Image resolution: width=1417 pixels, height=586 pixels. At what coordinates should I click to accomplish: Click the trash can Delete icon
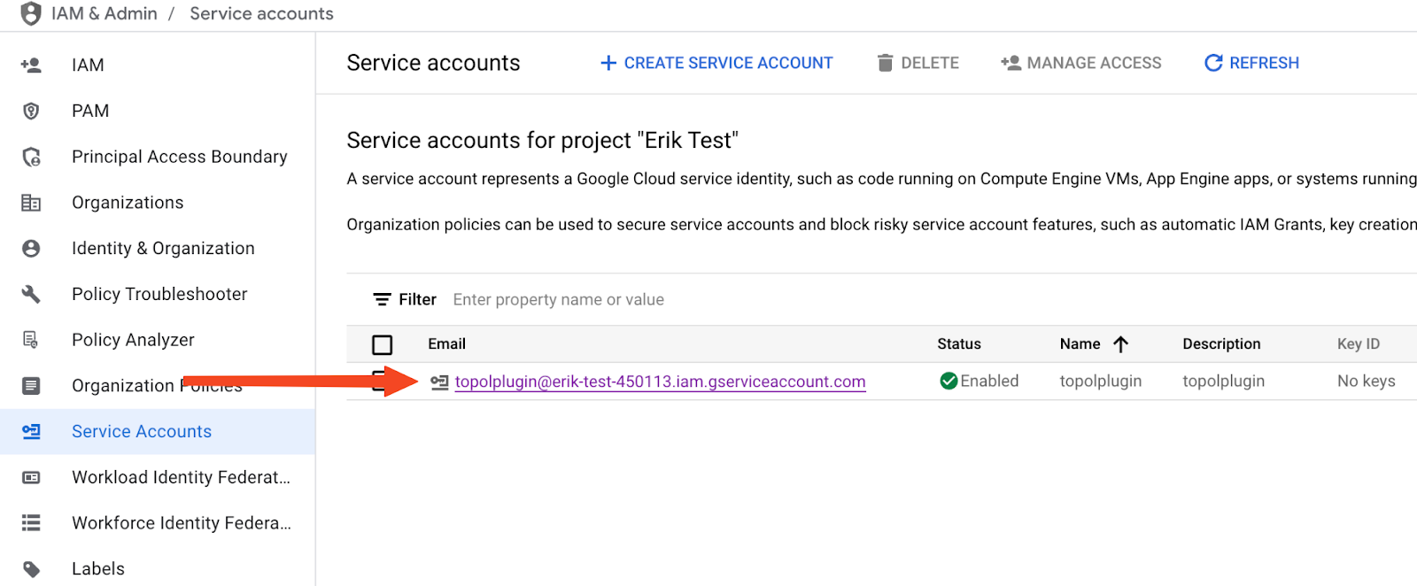(885, 63)
